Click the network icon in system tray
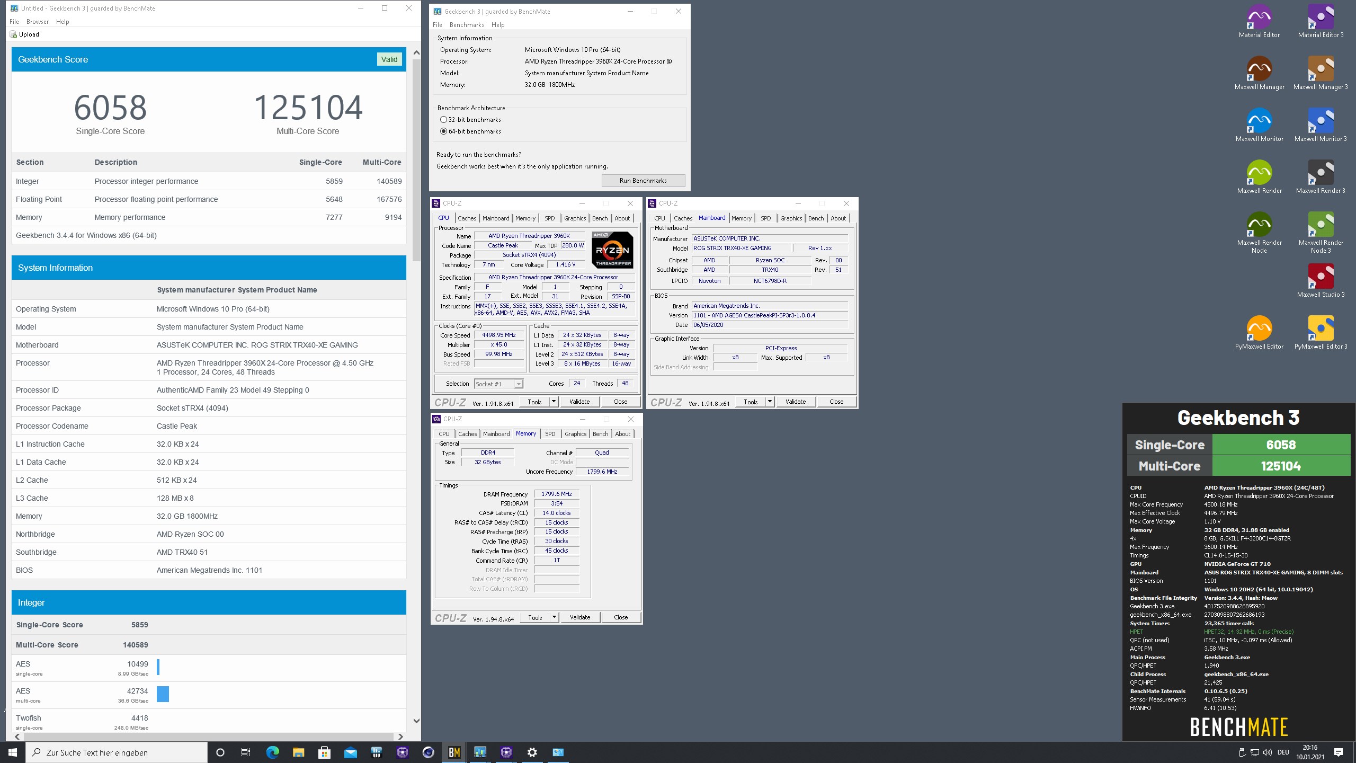1356x763 pixels. [1255, 752]
